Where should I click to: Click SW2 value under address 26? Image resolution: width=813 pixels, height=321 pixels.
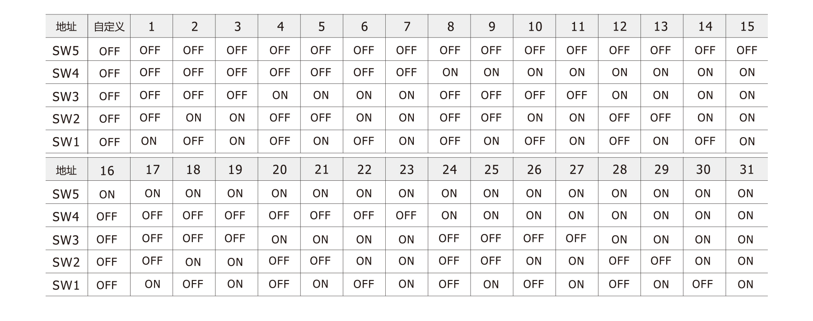click(534, 261)
